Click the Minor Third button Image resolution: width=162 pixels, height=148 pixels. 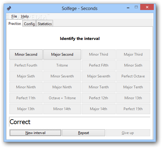click(99, 54)
